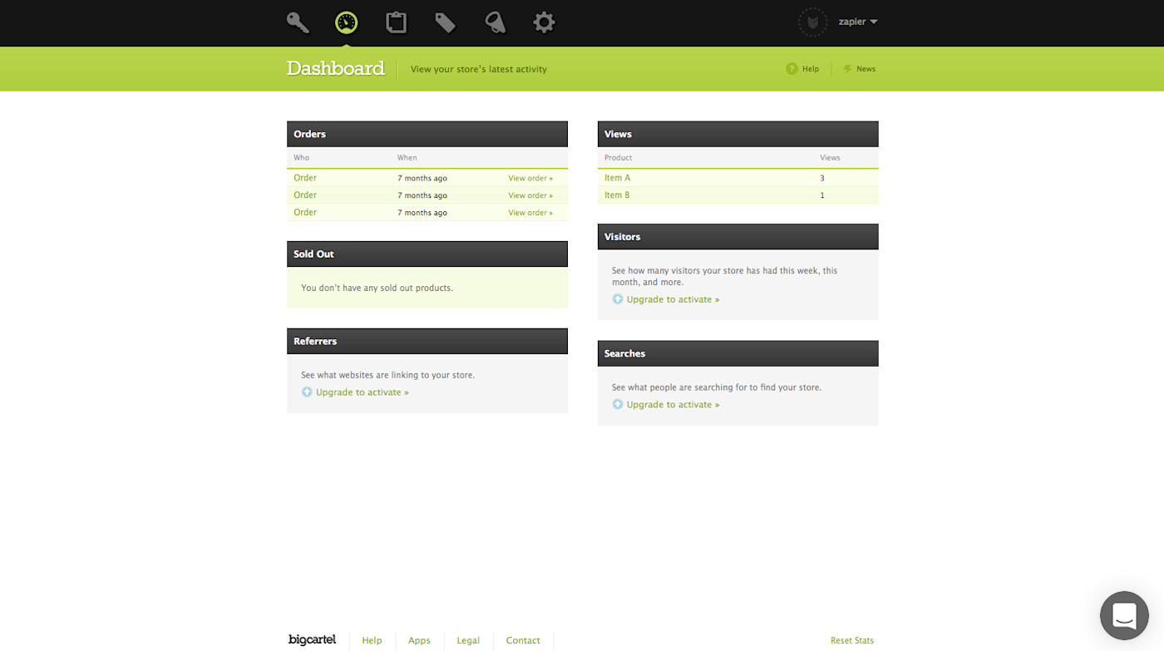Screen dimensions: 1164x651
Task: Click the zapier username text
Action: pyautogui.click(x=852, y=22)
